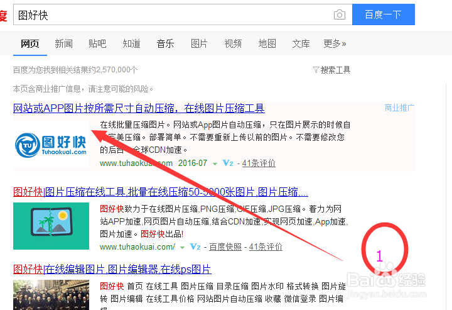The image size is (452, 310).
Task: Open the 图好快|在线编辑图片 result title
Action: click(112, 269)
